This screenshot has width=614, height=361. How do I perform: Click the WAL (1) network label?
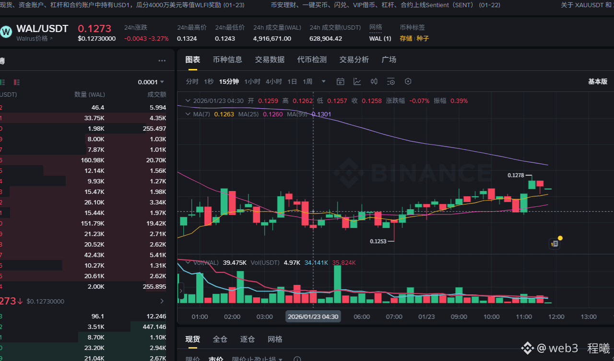pyautogui.click(x=380, y=38)
